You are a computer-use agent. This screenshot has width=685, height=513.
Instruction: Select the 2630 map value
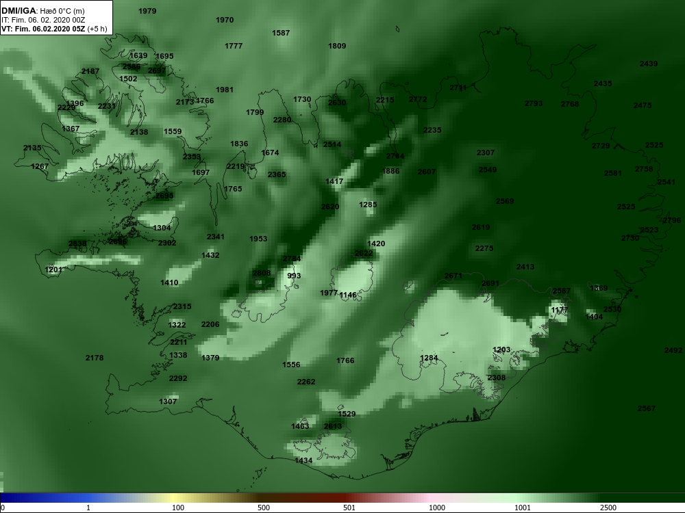337,103
